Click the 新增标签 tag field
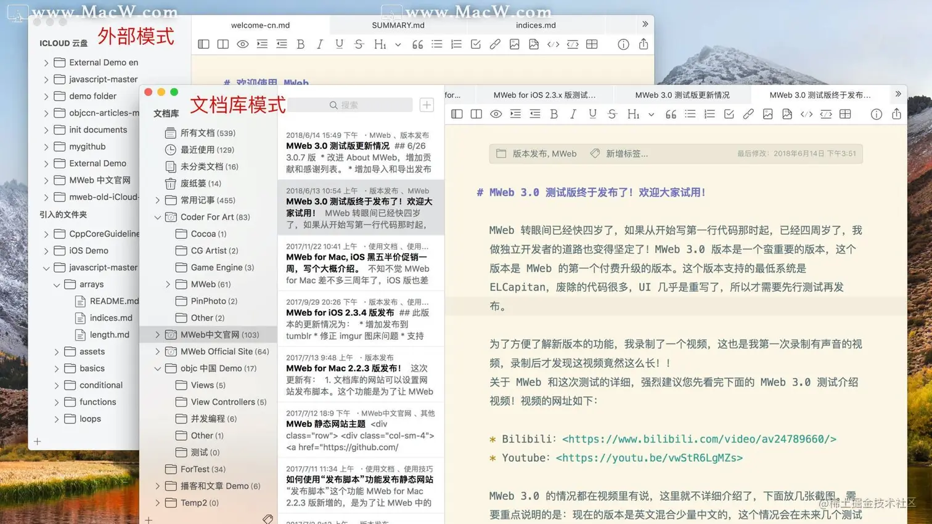 [x=627, y=154]
